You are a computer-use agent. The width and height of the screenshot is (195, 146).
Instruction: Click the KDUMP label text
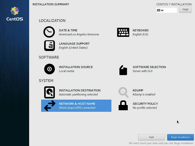pyautogui.click(x=139, y=90)
